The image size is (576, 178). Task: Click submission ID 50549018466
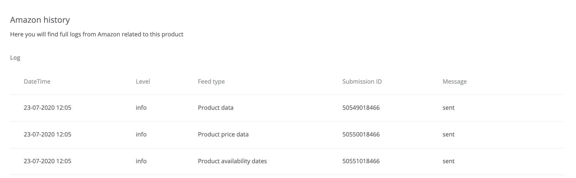361,108
